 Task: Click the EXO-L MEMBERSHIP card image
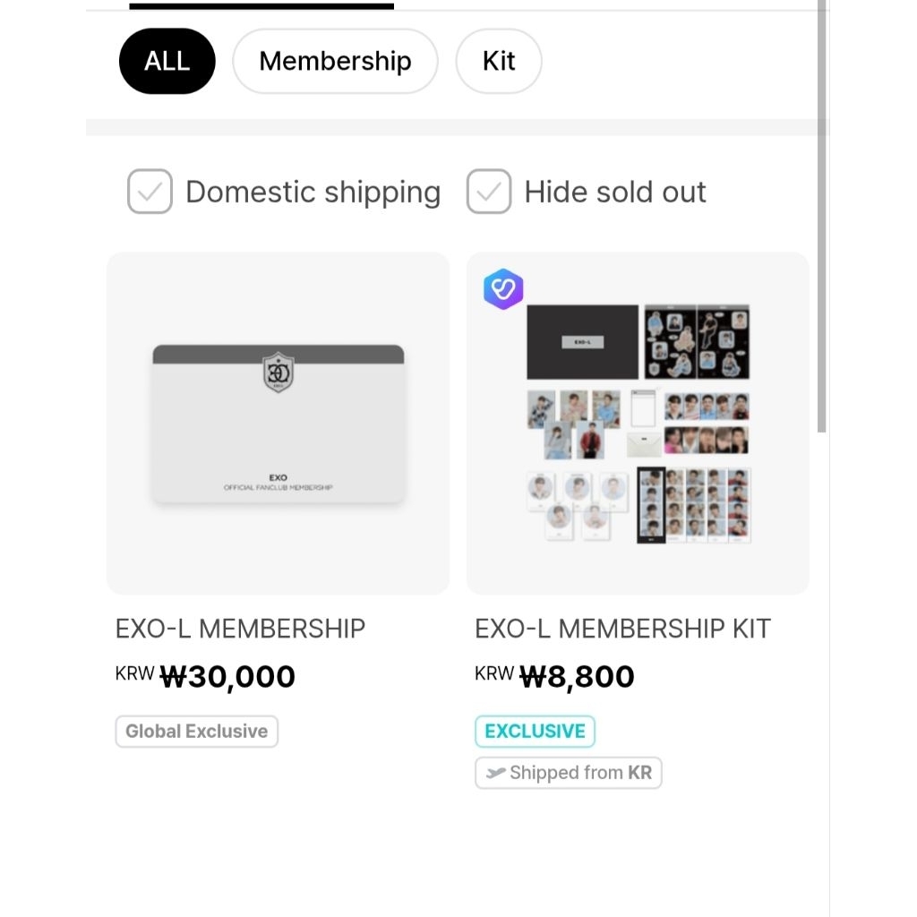[279, 422]
